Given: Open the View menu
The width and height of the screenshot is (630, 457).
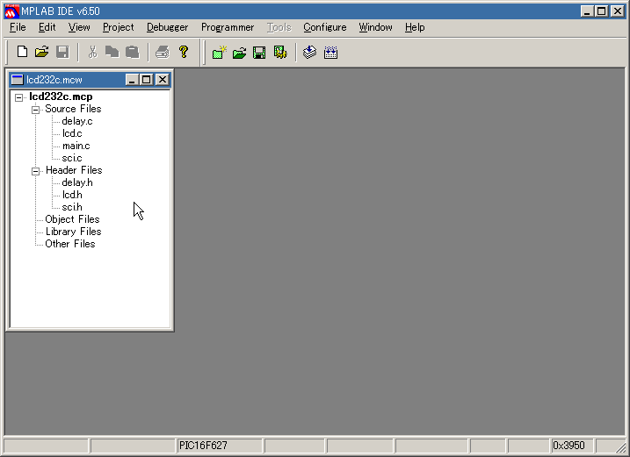Looking at the screenshot, I should click(x=79, y=27).
